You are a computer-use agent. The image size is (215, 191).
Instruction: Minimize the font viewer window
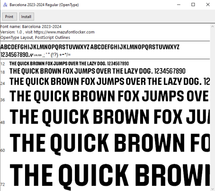(178, 5)
